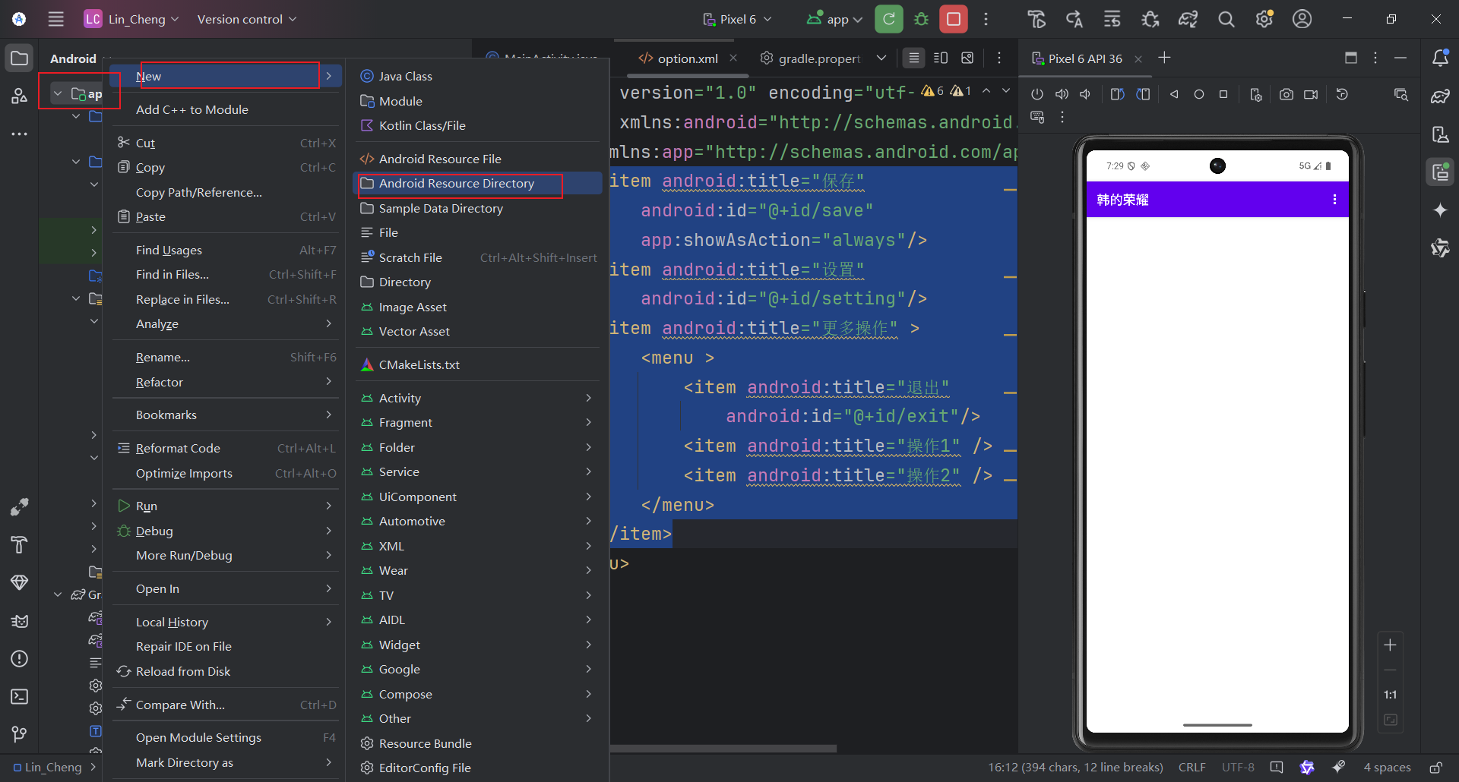Choose Vector Asset from New submenu
The height and width of the screenshot is (782, 1459).
point(414,332)
